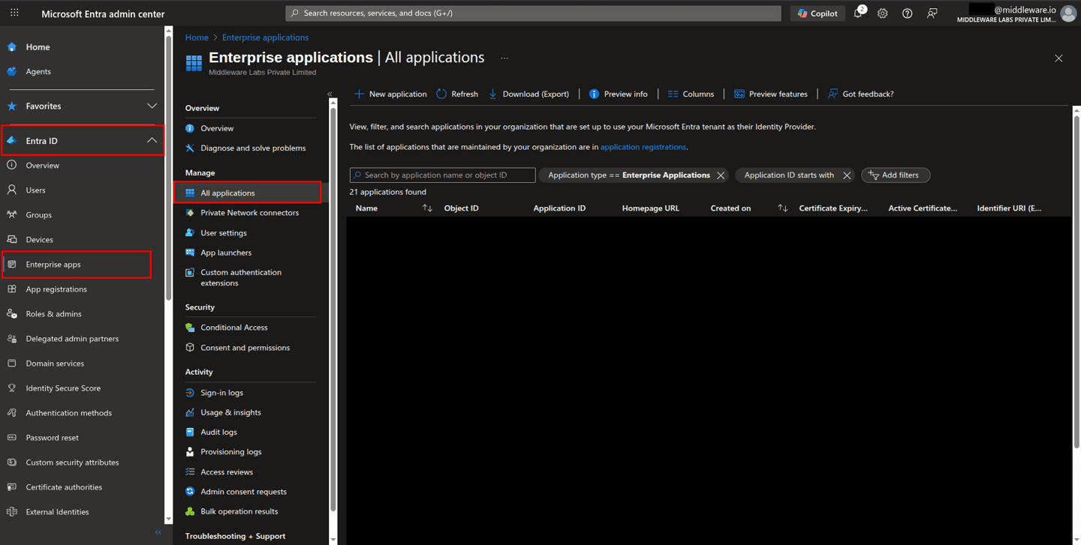Open the Columns selector
1081x545 pixels.
[x=691, y=94]
